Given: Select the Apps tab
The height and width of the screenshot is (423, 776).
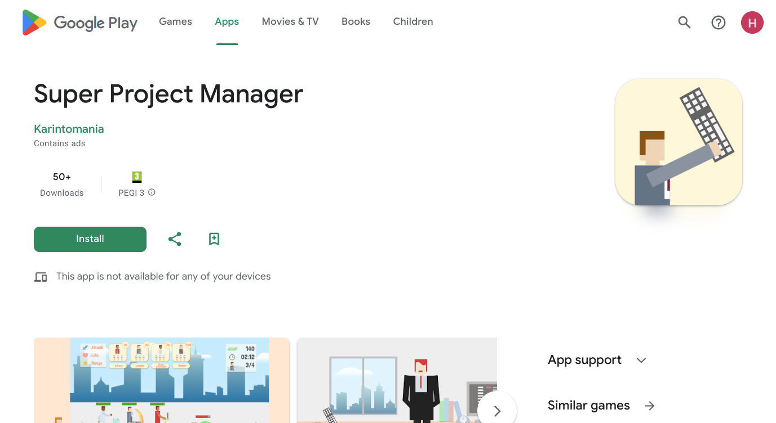Looking at the screenshot, I should tap(227, 21).
